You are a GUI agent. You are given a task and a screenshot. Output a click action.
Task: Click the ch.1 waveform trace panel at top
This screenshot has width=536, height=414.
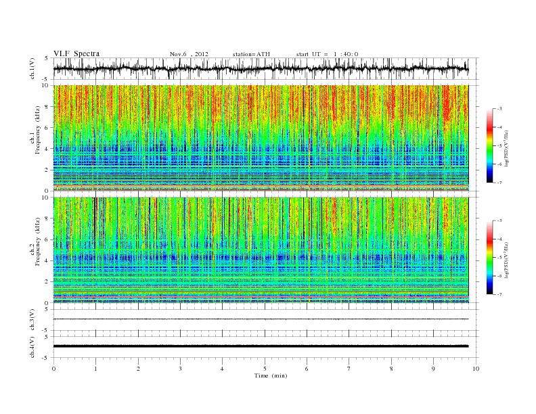[x=266, y=68]
